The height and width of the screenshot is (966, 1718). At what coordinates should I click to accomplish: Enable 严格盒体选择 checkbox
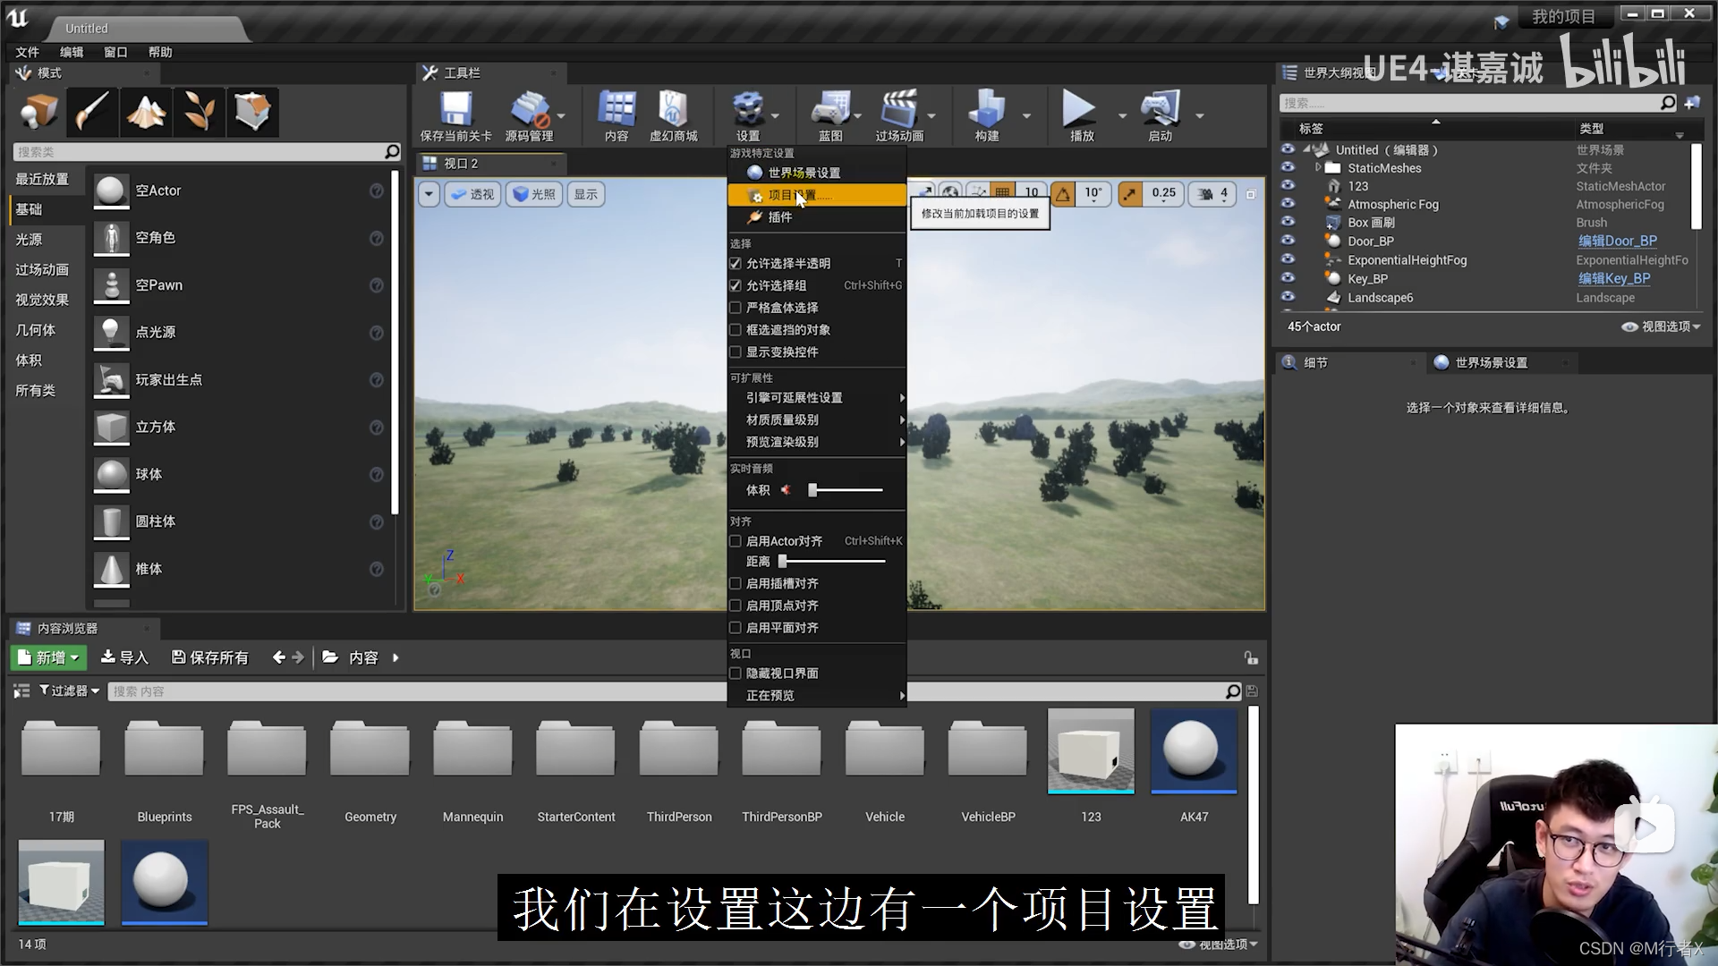click(x=736, y=307)
